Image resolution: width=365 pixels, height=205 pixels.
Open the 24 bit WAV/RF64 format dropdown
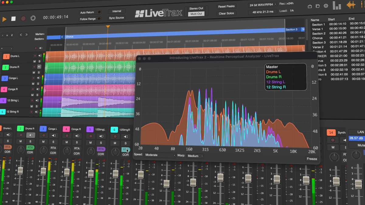point(262,5)
